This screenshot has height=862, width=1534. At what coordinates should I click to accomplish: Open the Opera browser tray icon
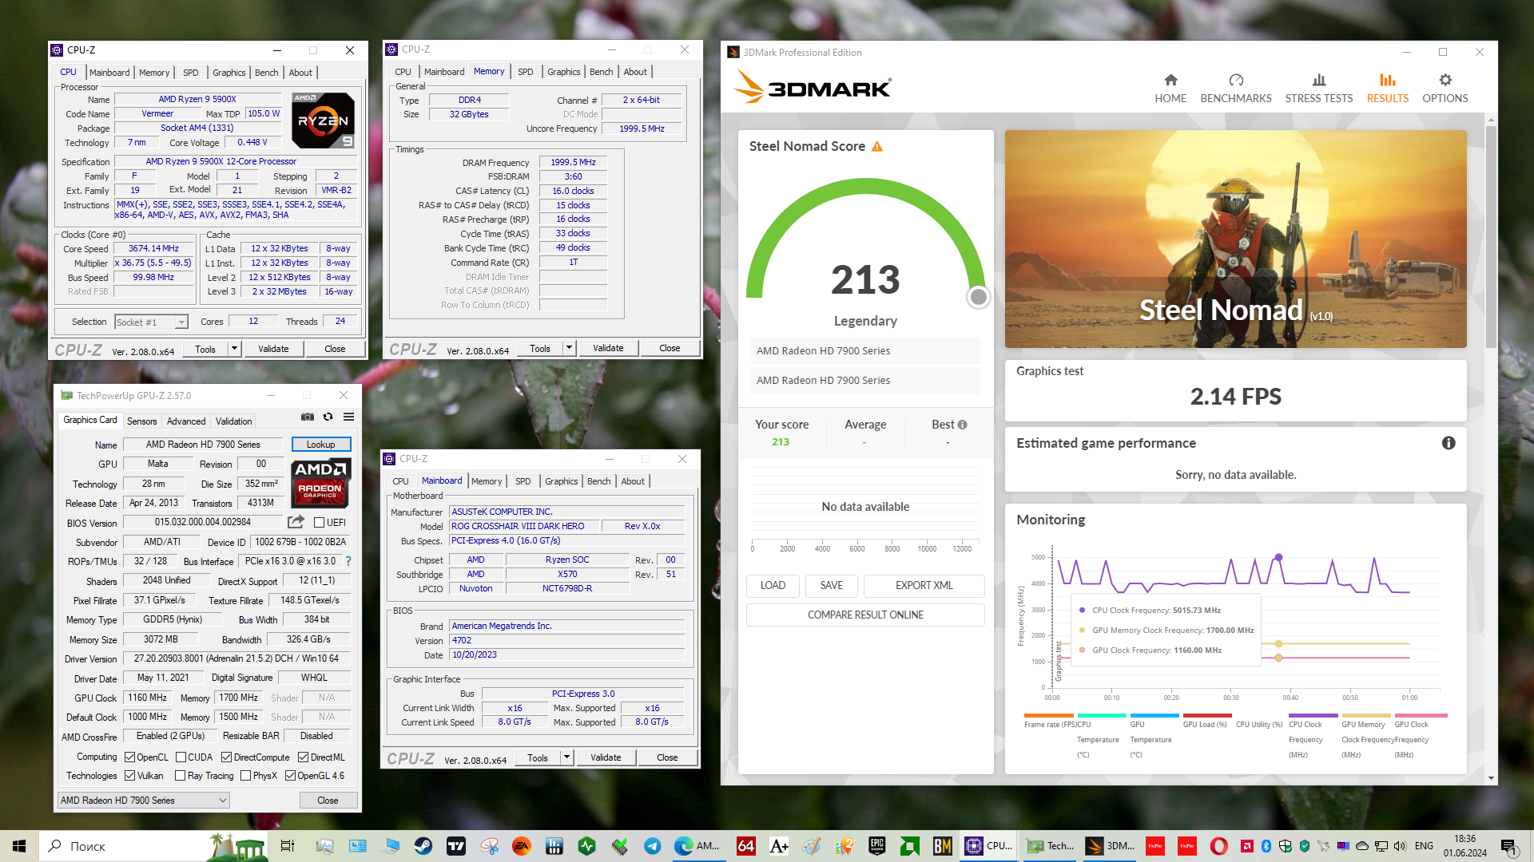coord(1218,846)
